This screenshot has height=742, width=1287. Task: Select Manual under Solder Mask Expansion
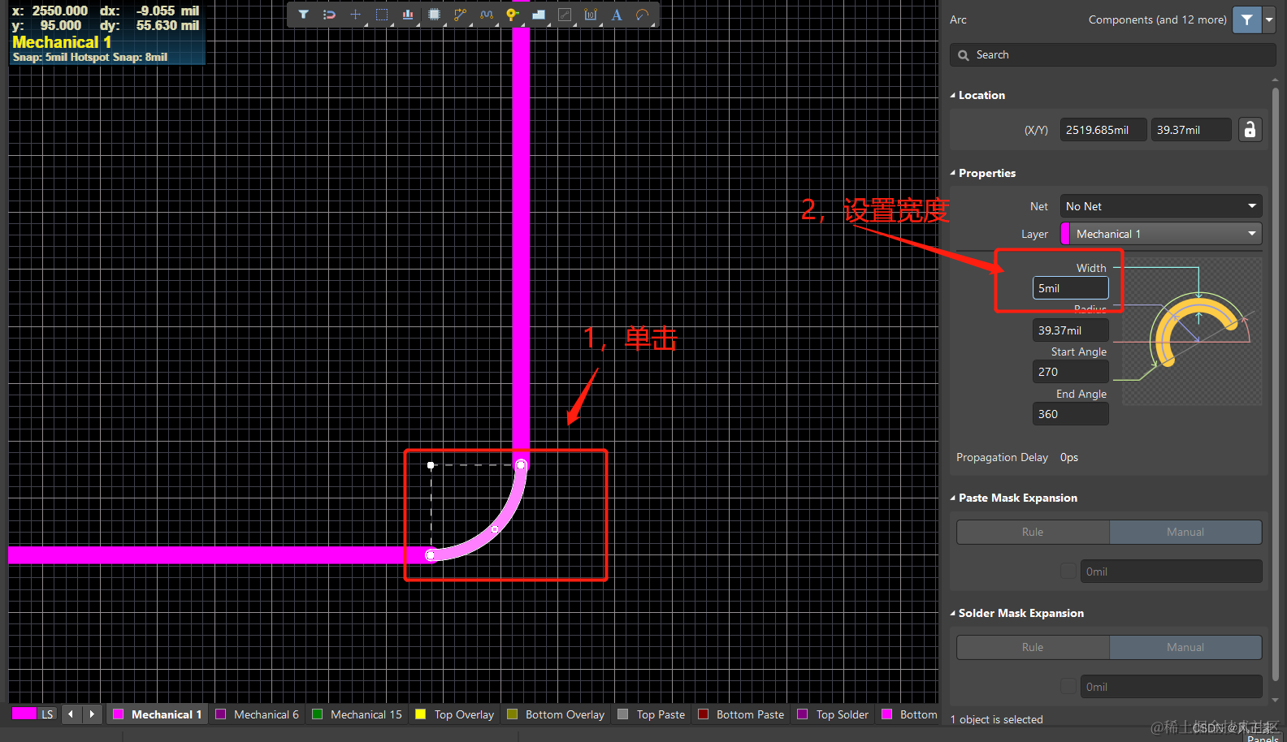[1185, 647]
